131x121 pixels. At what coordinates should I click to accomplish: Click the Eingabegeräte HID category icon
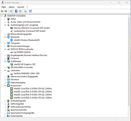coord(8,55)
